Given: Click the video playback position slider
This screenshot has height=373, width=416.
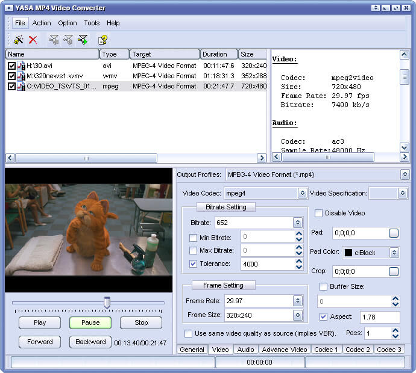Looking at the screenshot, I should [107, 302].
